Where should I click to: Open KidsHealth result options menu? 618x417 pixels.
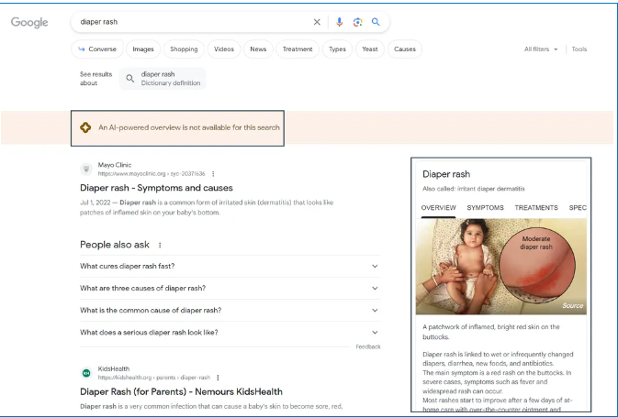[218, 378]
